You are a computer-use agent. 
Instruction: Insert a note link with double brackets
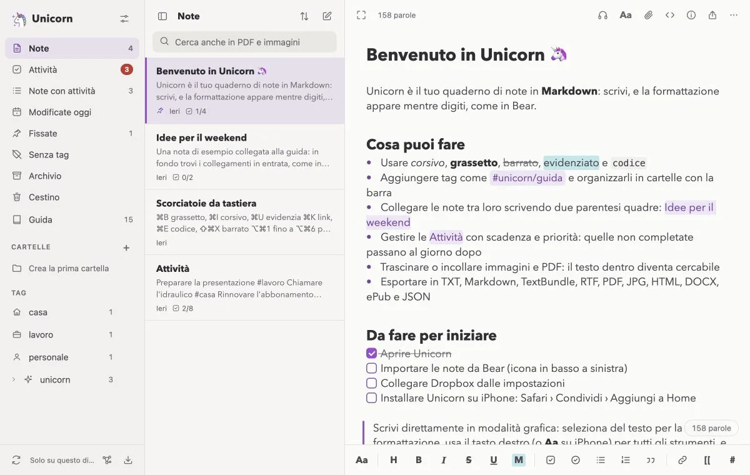pyautogui.click(x=707, y=460)
